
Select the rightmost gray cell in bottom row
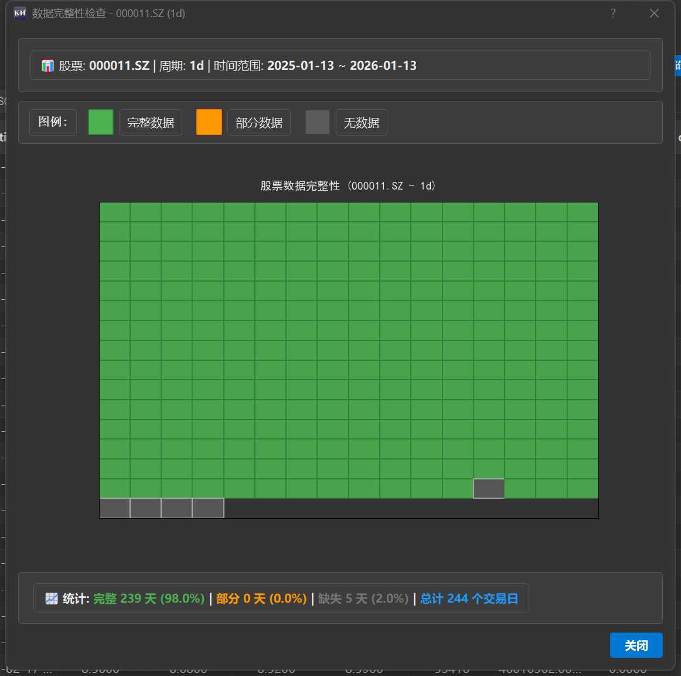[x=208, y=508]
